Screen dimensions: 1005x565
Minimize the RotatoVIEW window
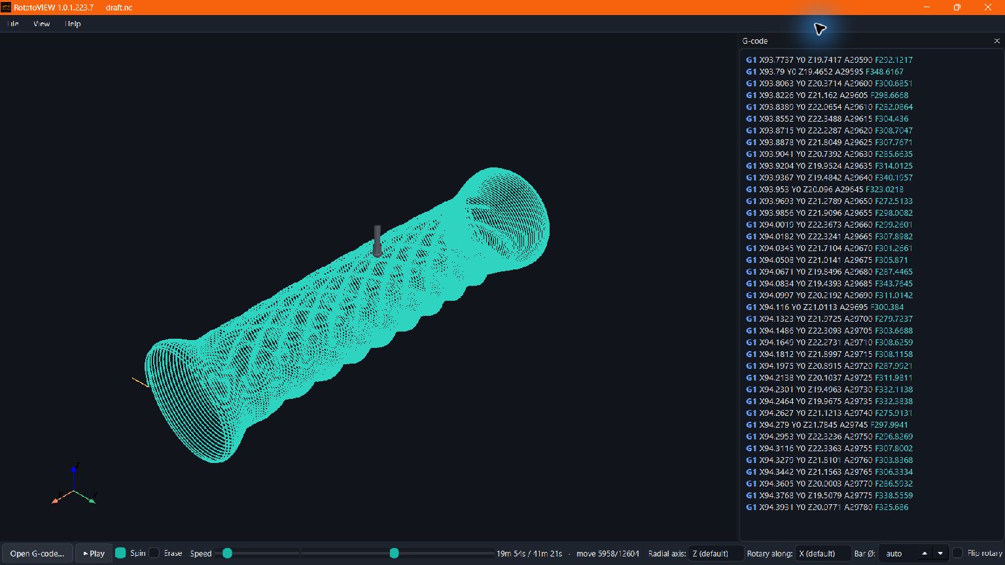point(926,7)
